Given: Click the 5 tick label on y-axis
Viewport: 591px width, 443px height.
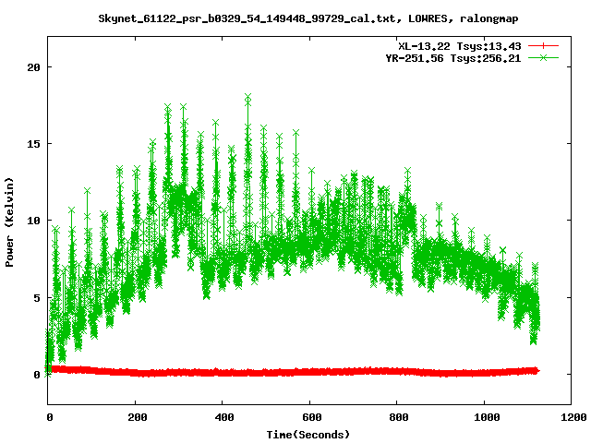Looking at the screenshot, I should [35, 297].
